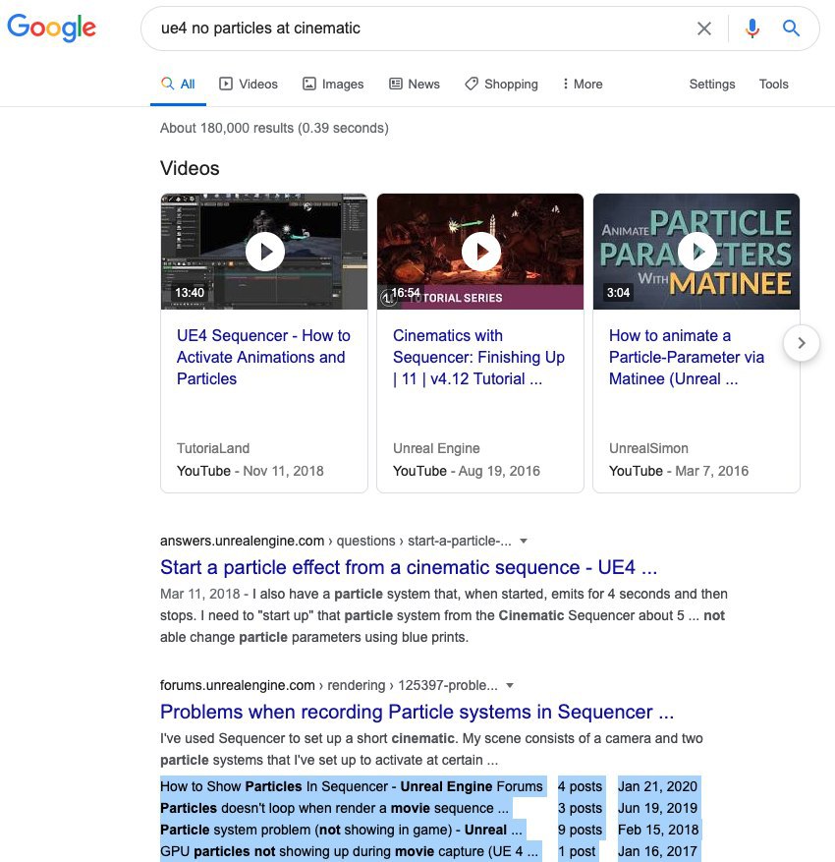This screenshot has width=835, height=862.
Task: Click the '9 posts' cell
Action: point(581,830)
